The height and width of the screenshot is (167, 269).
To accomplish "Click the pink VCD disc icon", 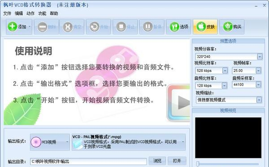I will pyautogui.click(x=36, y=142).
